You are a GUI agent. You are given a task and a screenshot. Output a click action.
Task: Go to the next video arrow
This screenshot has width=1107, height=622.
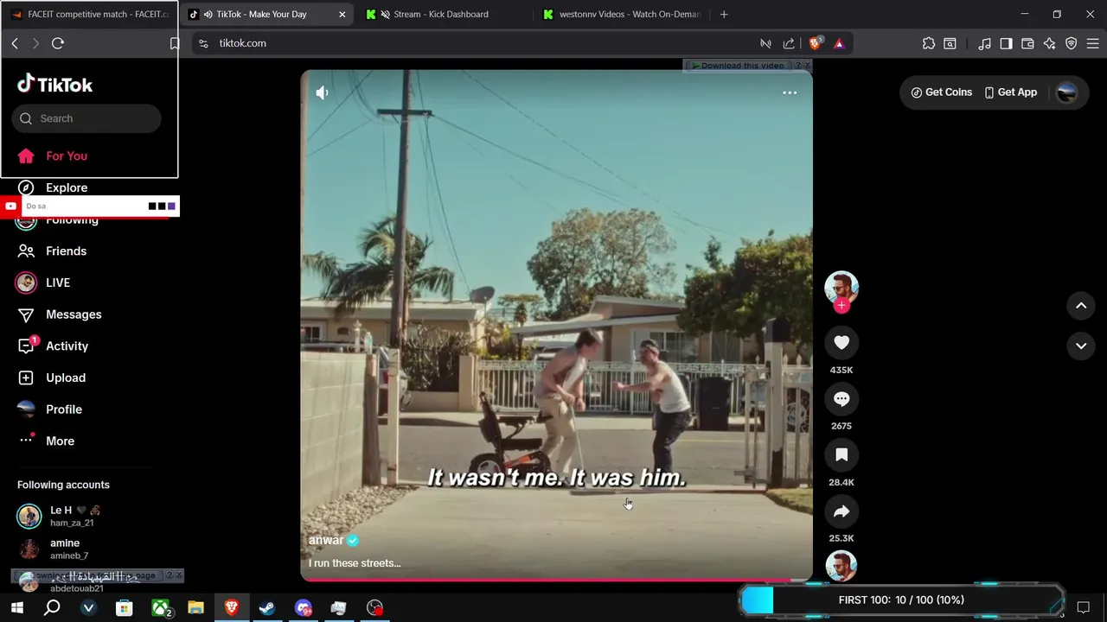tap(1081, 346)
